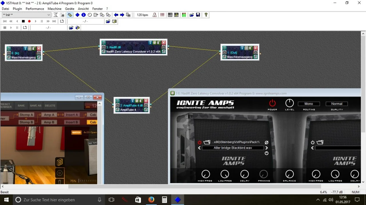The height and width of the screenshot is (205, 366).
Task: Open the Performance menu
Action: point(35,9)
